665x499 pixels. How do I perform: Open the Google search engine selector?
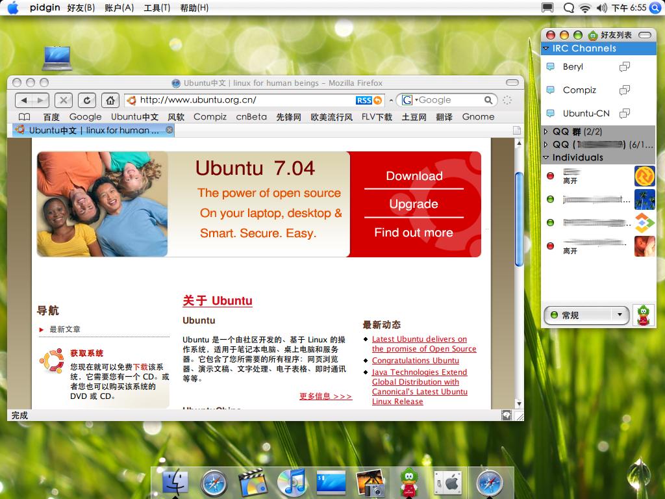[x=409, y=100]
